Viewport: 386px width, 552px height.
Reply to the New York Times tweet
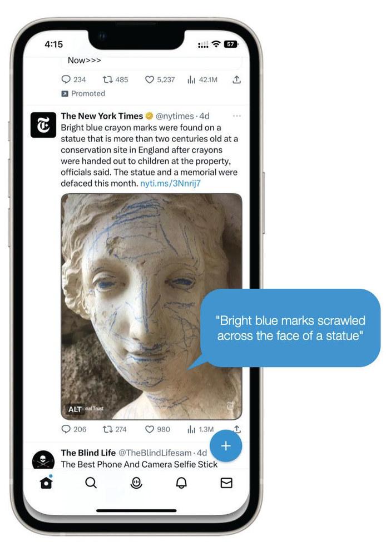click(73, 429)
